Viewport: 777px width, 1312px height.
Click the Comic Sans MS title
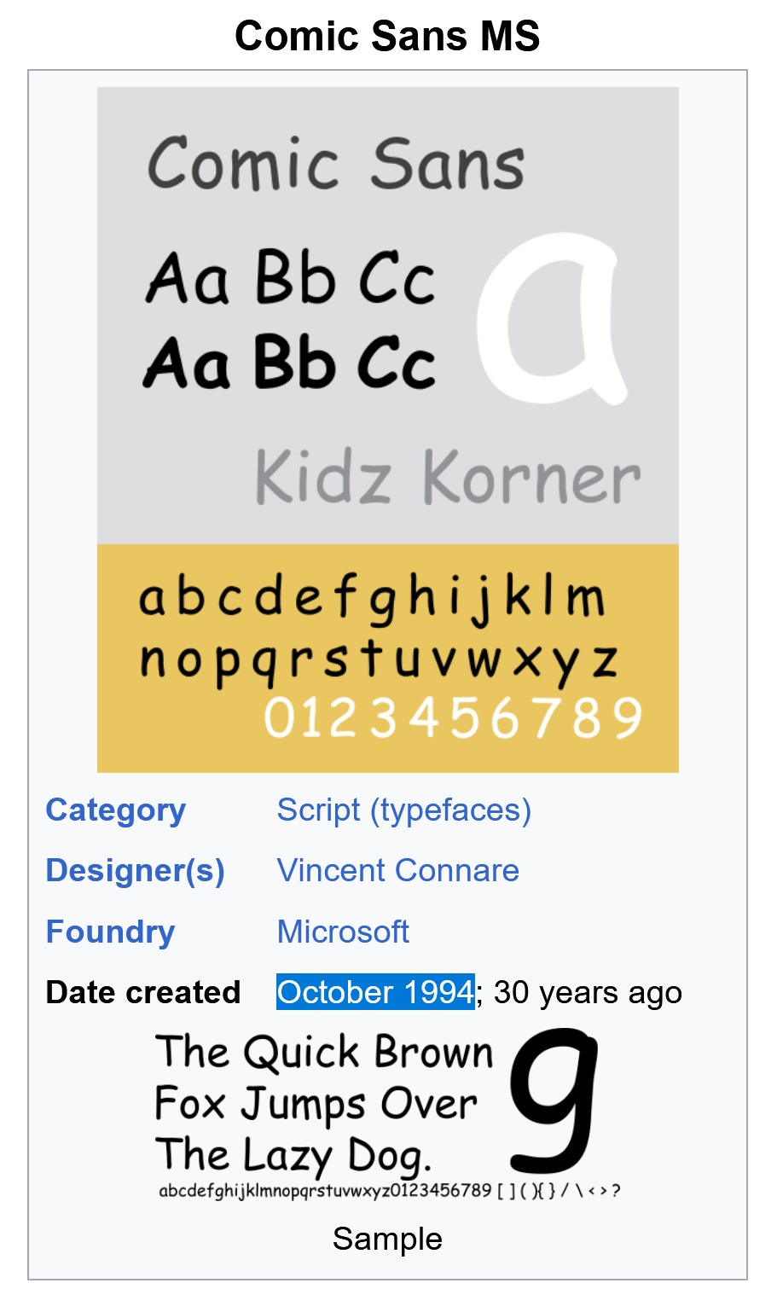pos(387,36)
